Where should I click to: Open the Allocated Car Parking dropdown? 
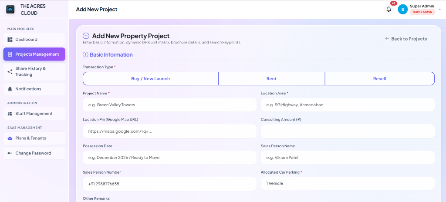pos(348,184)
